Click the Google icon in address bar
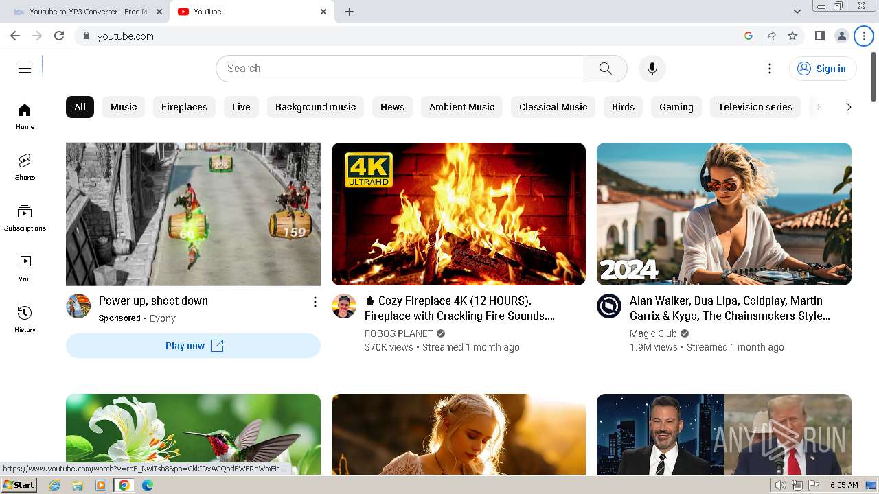Image resolution: width=879 pixels, height=494 pixels. click(x=749, y=36)
